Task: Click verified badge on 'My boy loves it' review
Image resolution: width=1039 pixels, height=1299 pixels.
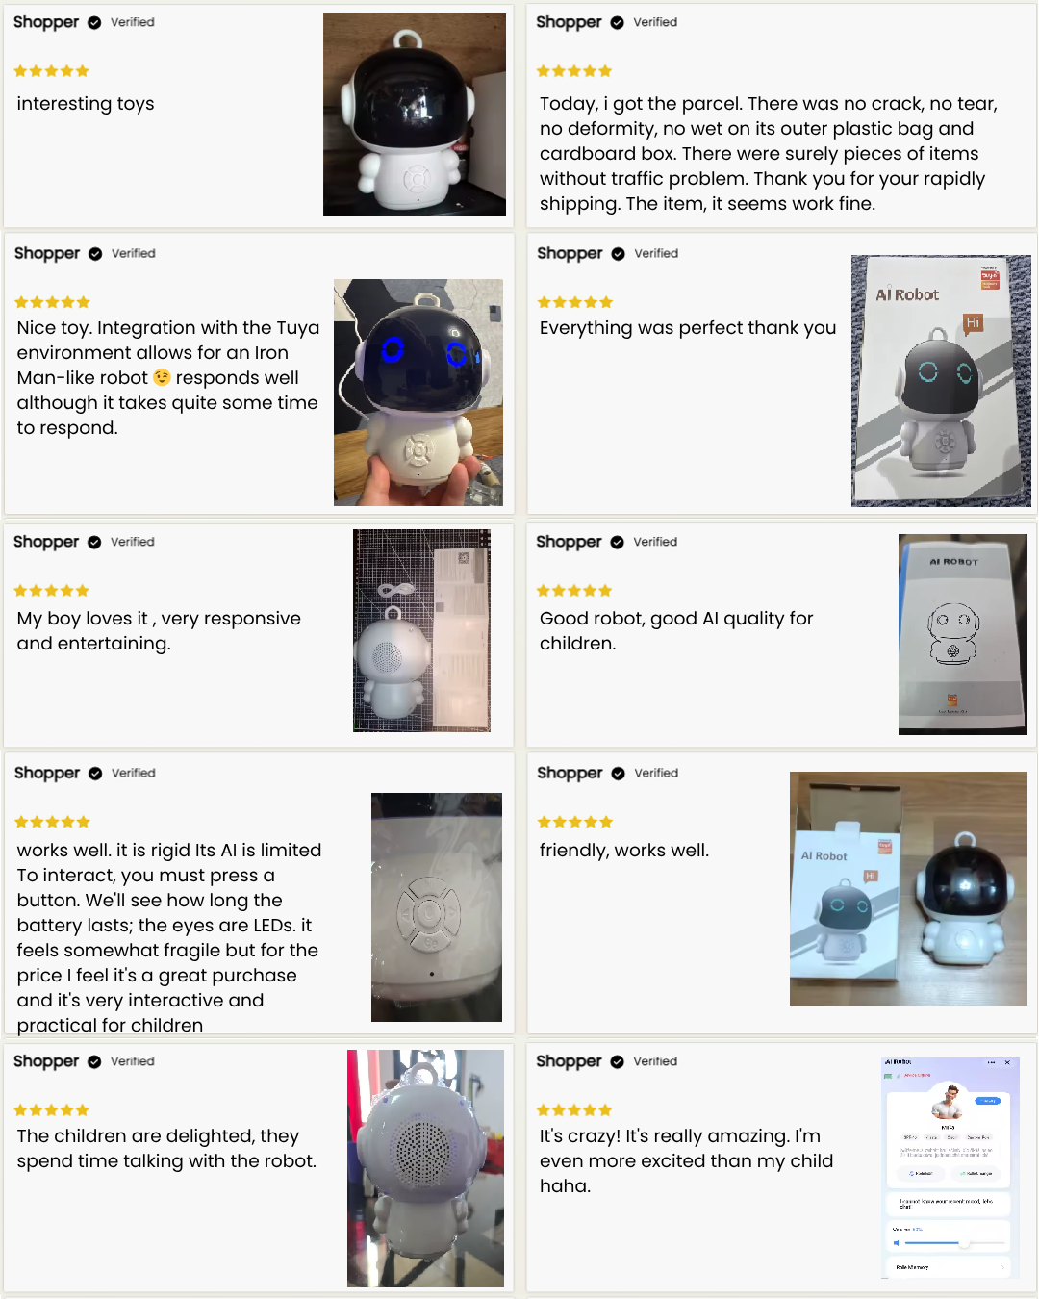Action: [94, 542]
